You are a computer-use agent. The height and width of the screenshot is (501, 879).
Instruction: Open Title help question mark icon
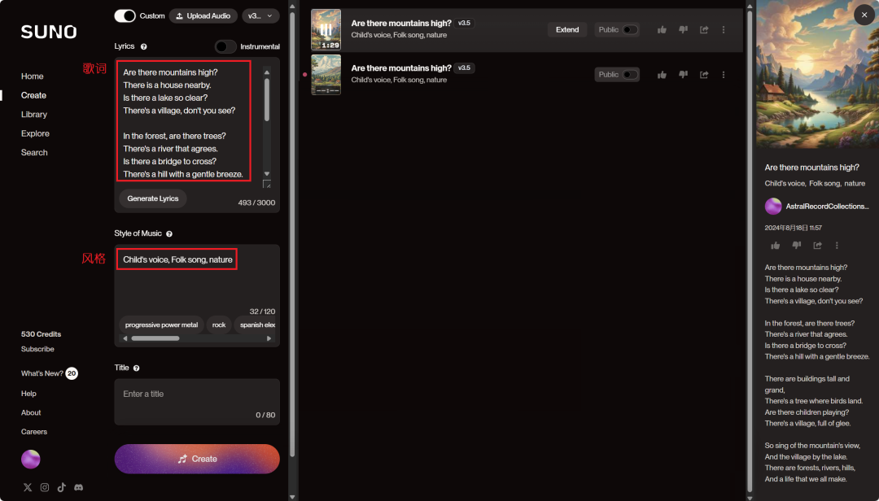coord(136,368)
